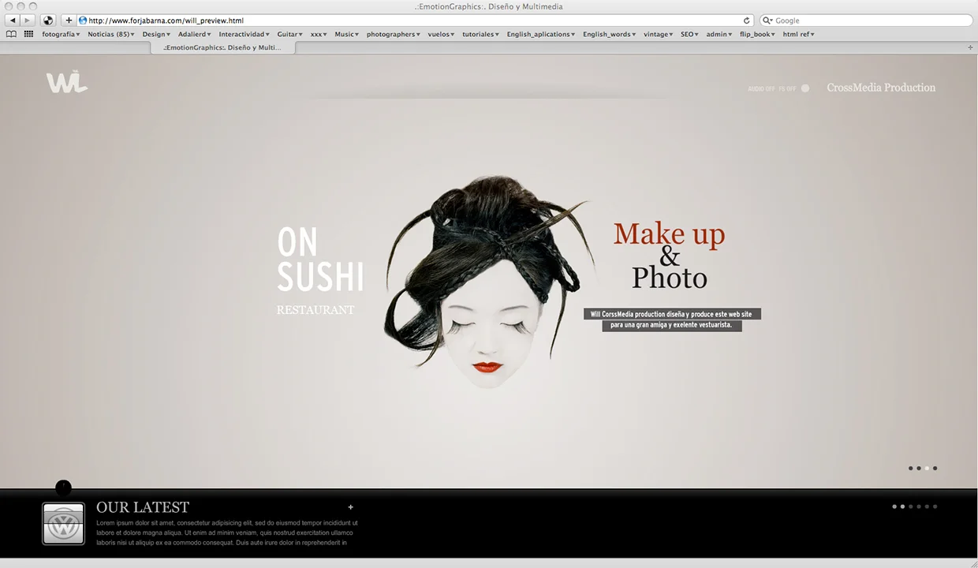The image size is (978, 568).
Task: Select the highlighted third slideshow dot
Action: tap(927, 469)
